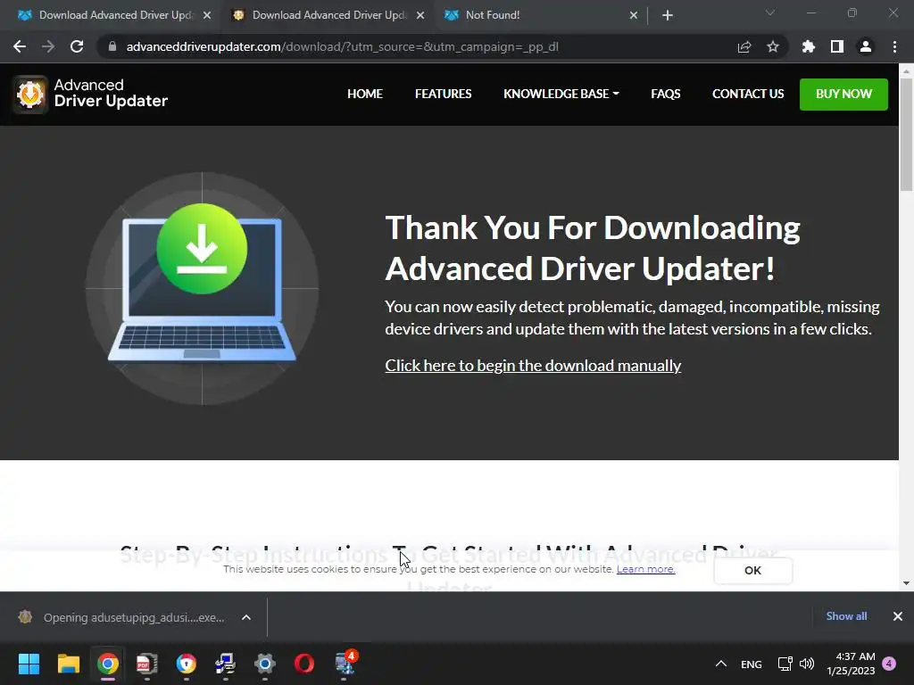
Task: Expand the download item options chevron
Action: pyautogui.click(x=246, y=617)
